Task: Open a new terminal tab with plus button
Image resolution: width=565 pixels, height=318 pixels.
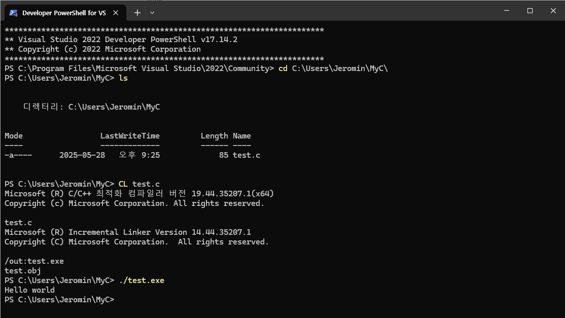Action: [137, 13]
